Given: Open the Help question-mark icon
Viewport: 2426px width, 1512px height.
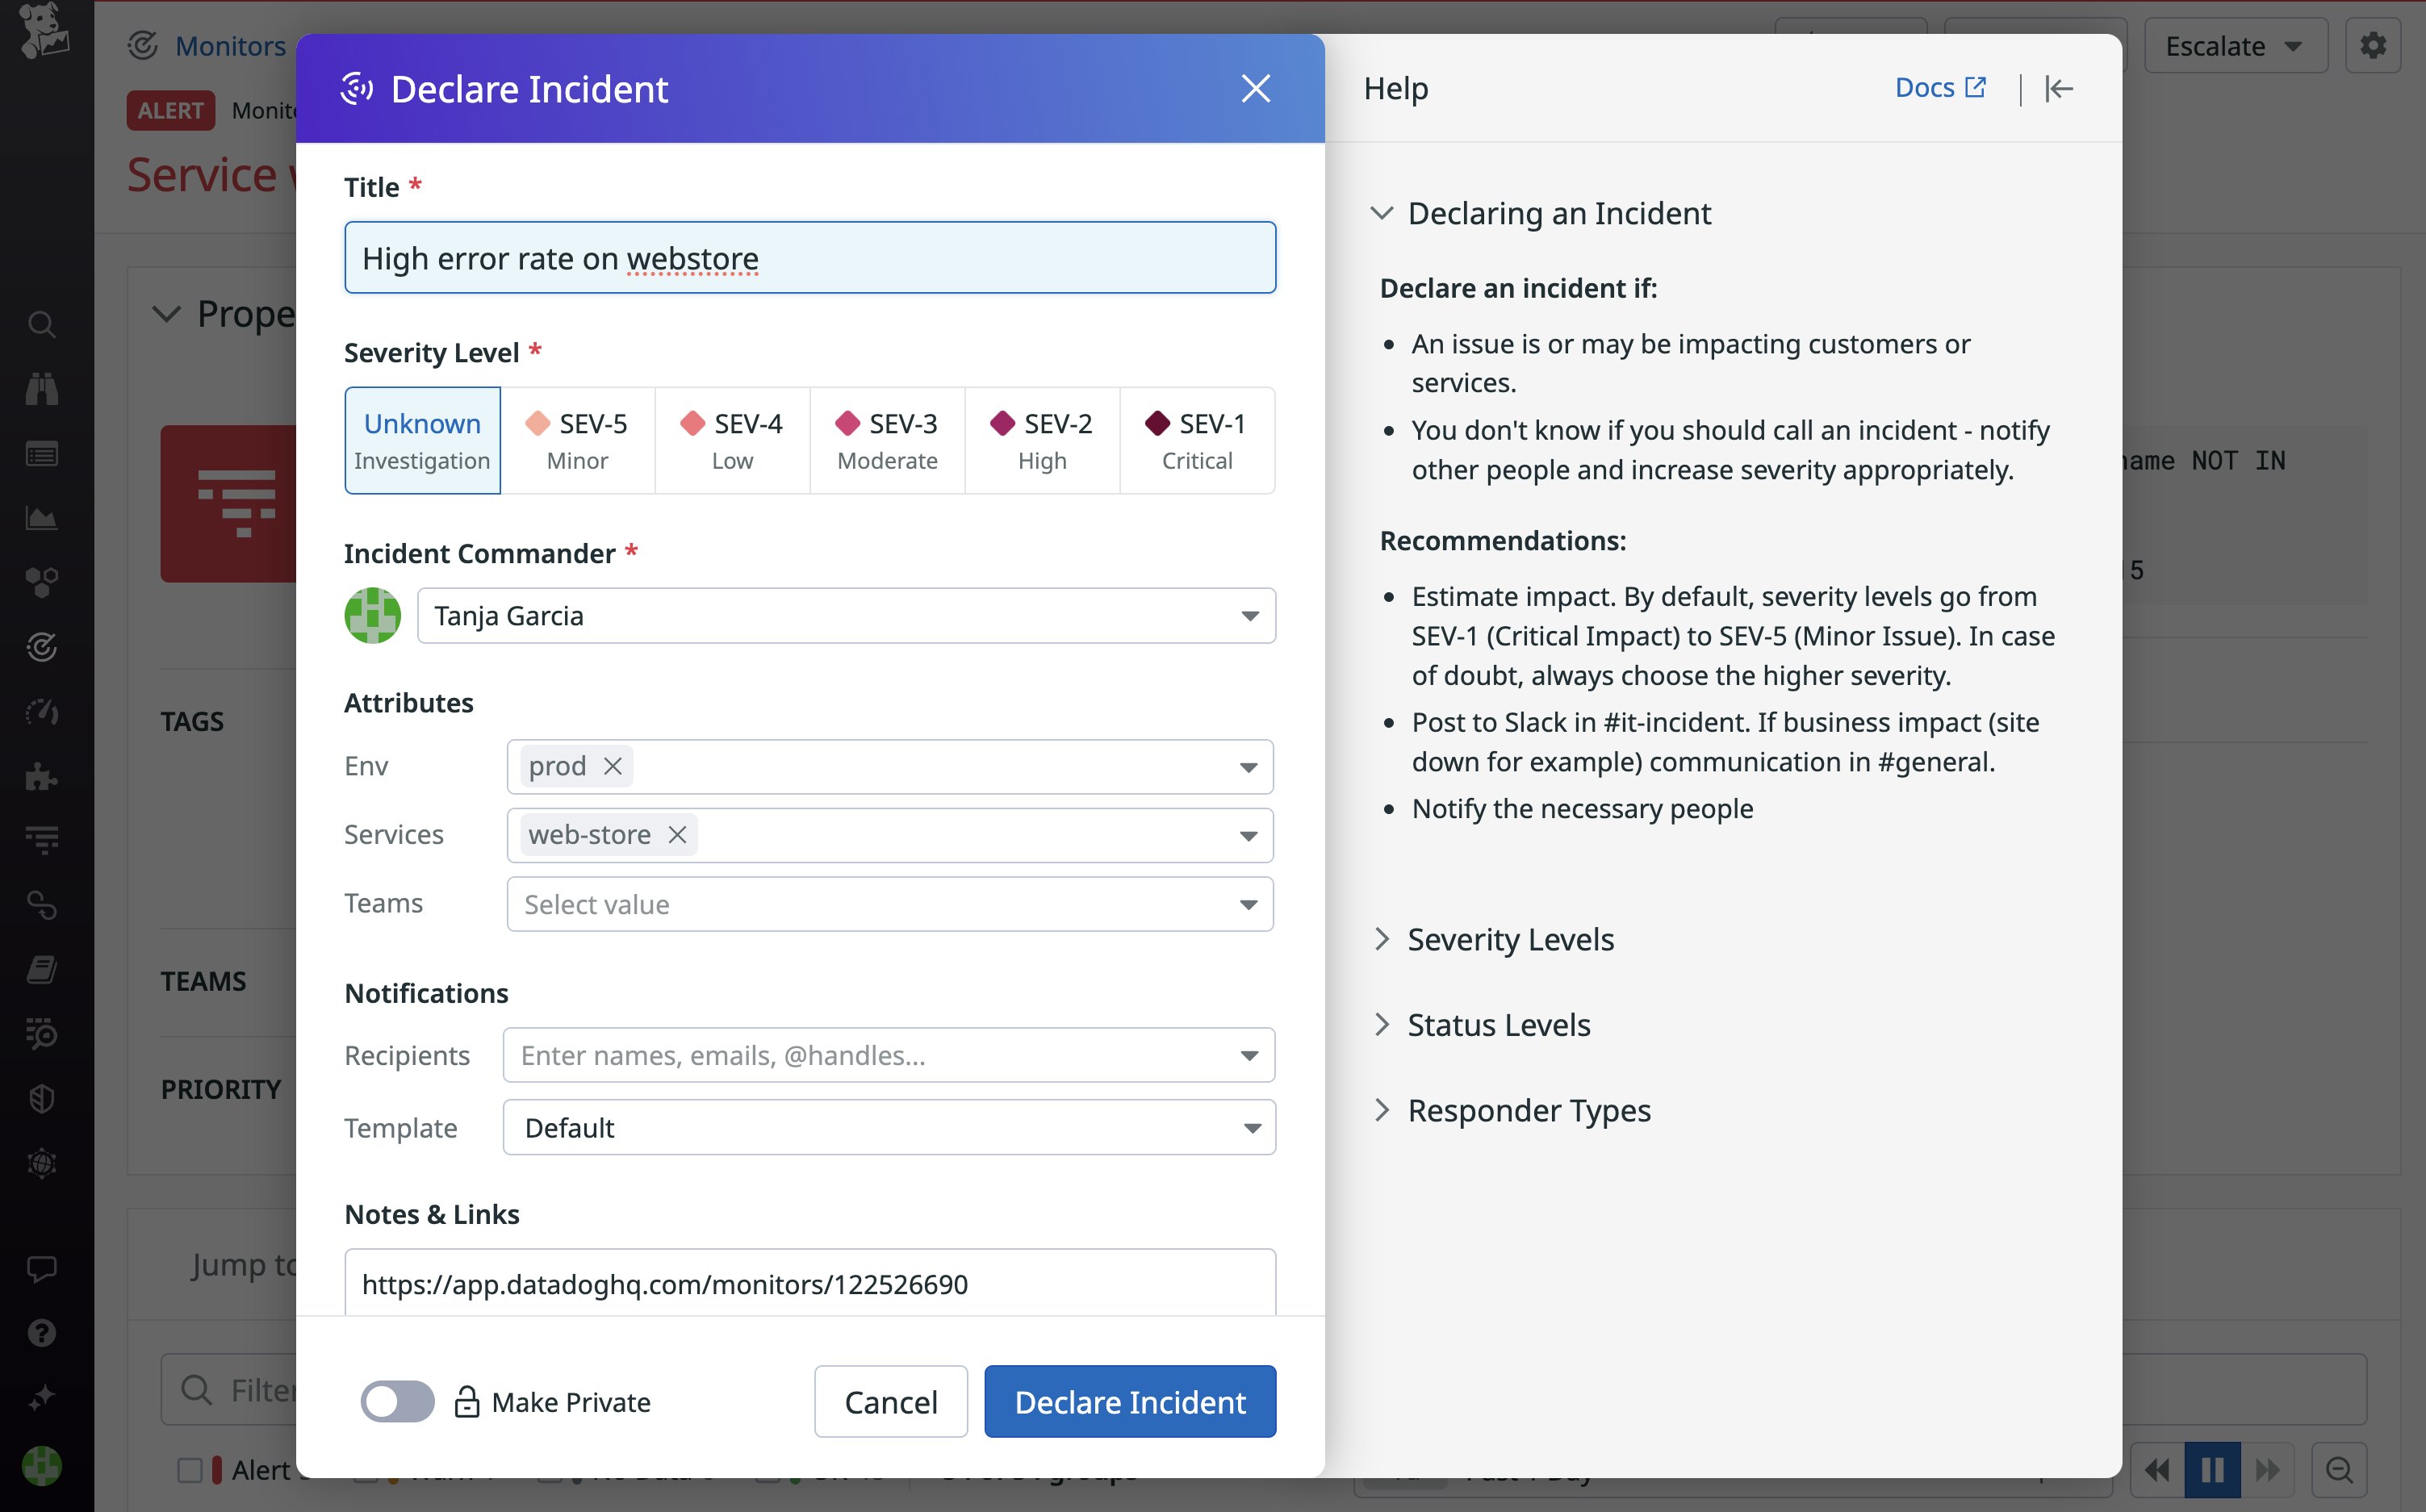Looking at the screenshot, I should (41, 1331).
